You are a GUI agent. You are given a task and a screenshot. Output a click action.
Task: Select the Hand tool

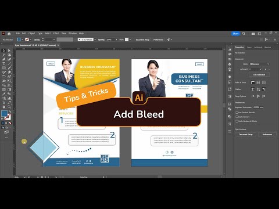point(3,107)
